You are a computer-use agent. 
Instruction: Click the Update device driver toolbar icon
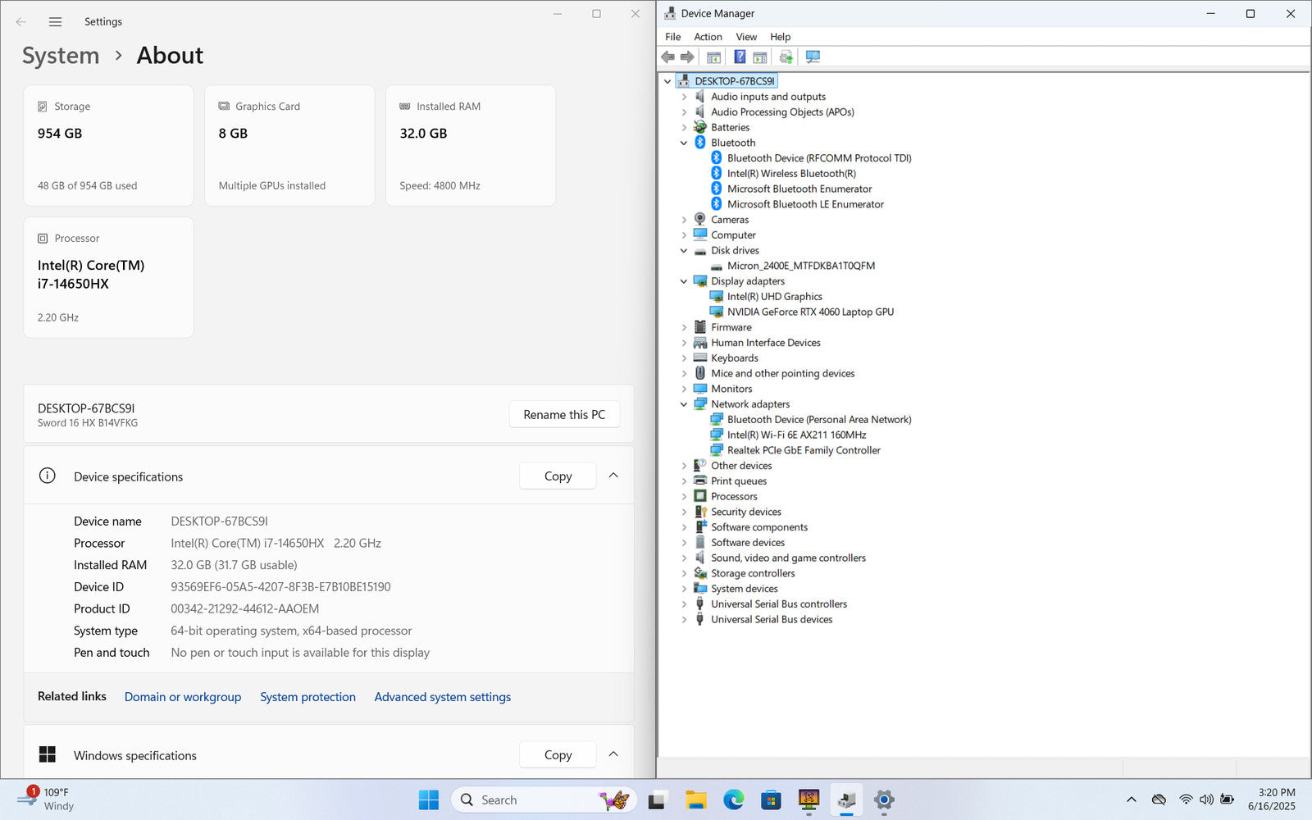click(x=786, y=57)
